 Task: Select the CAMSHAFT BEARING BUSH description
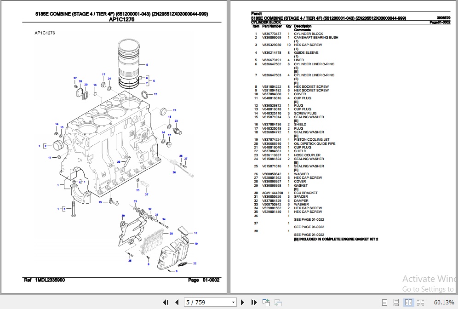316,37
